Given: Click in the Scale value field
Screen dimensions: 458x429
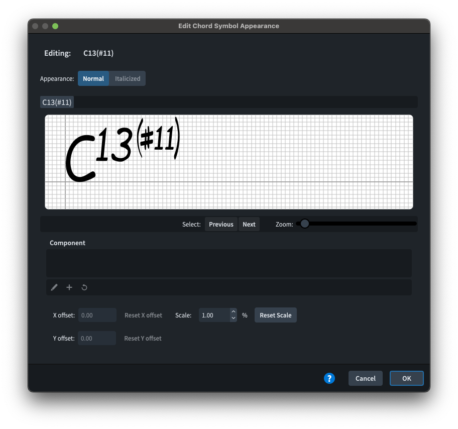Looking at the screenshot, I should (x=214, y=315).
